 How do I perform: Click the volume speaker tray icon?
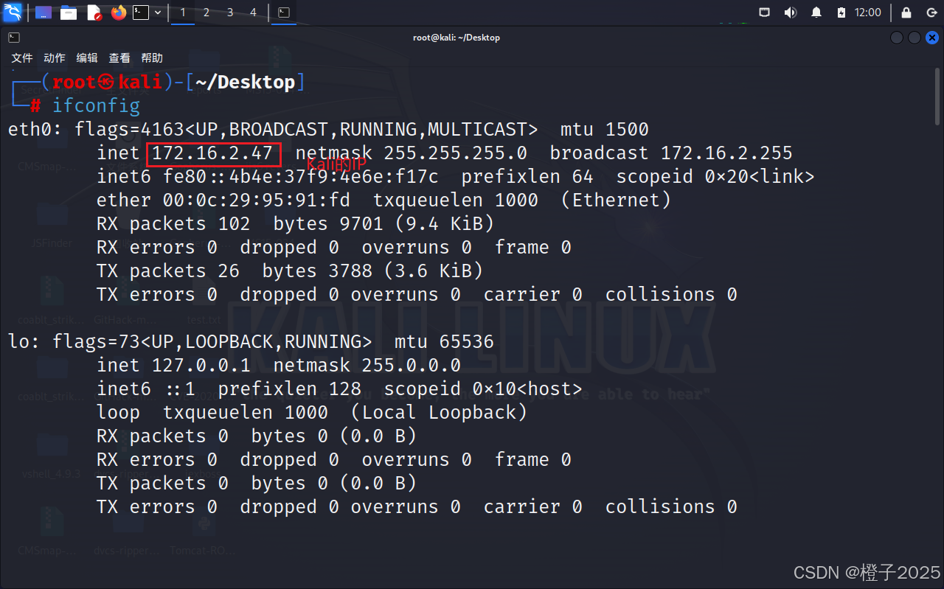[790, 13]
